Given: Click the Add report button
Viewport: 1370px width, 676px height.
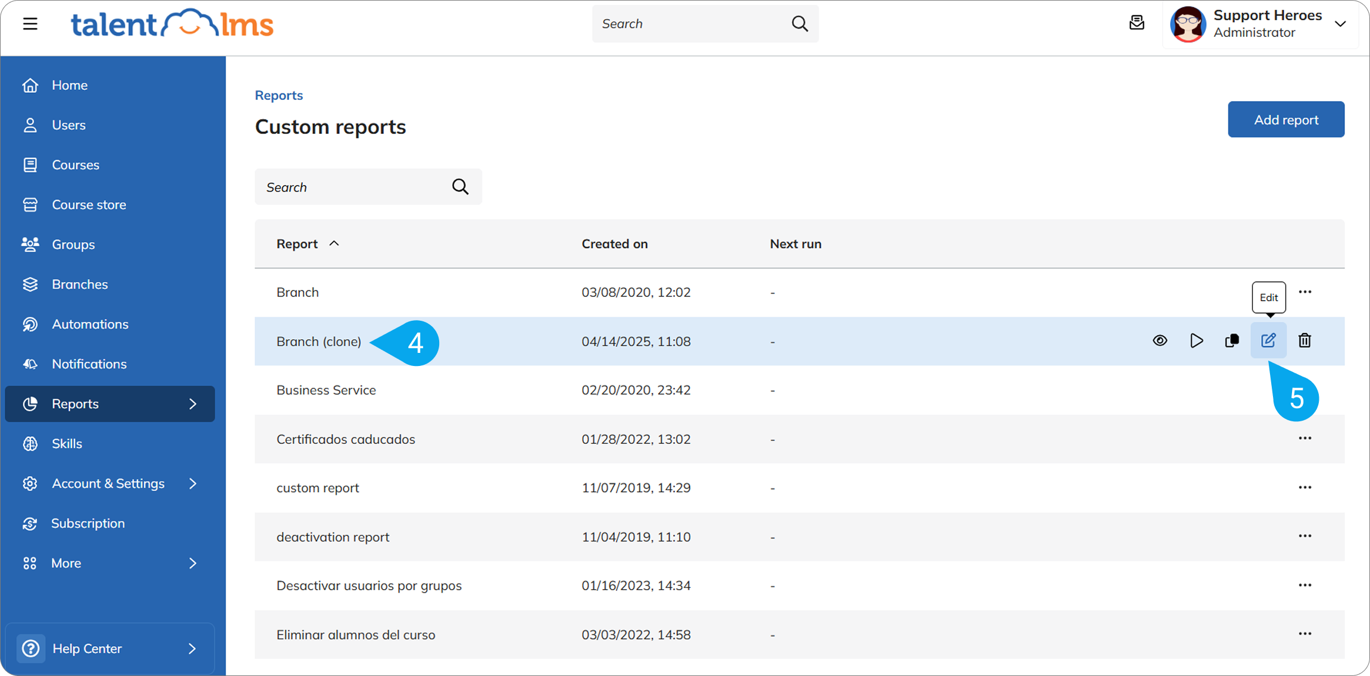Looking at the screenshot, I should click(x=1285, y=120).
